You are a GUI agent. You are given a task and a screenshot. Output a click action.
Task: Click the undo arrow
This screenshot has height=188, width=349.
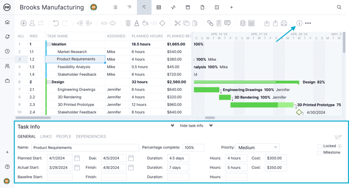click(x=56, y=23)
